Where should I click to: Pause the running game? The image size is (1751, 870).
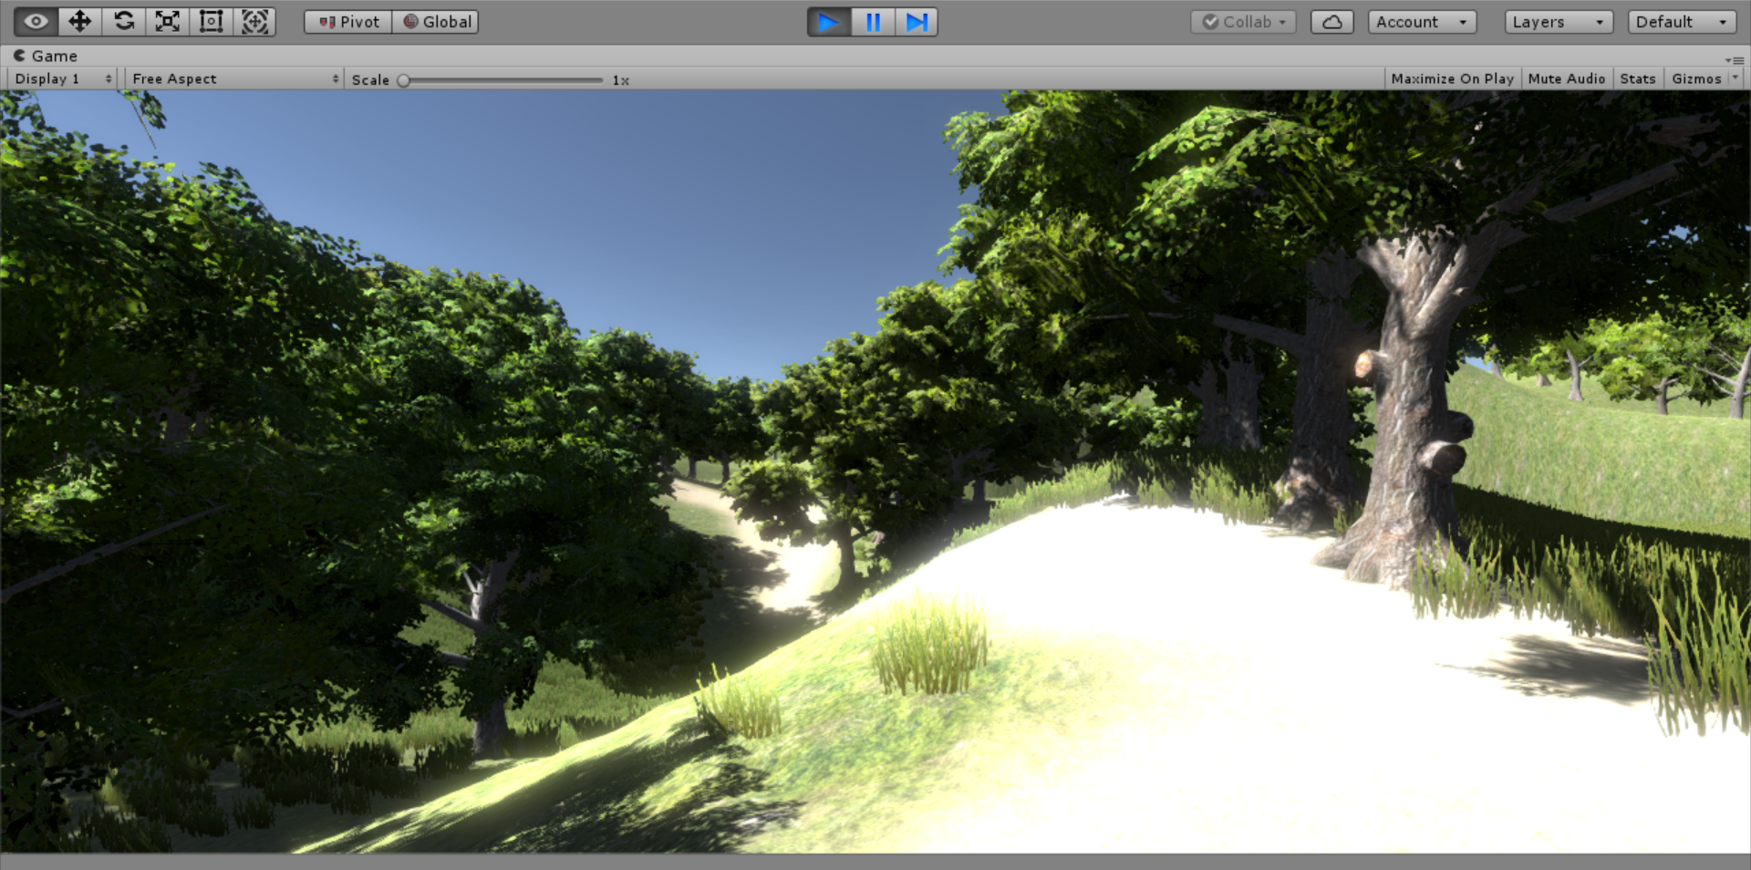[873, 22]
